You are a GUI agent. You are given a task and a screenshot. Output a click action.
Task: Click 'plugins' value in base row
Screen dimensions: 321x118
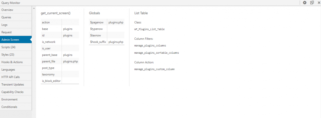tap(68, 29)
